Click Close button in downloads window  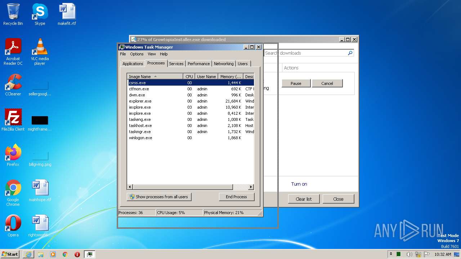tap(338, 199)
